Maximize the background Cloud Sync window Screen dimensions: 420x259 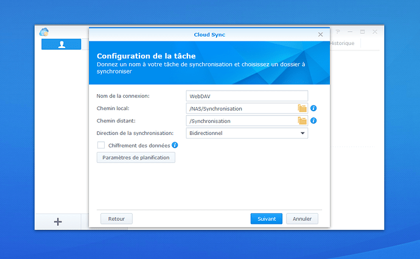pos(362,32)
